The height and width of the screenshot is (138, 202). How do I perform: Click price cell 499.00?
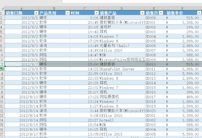182,97
